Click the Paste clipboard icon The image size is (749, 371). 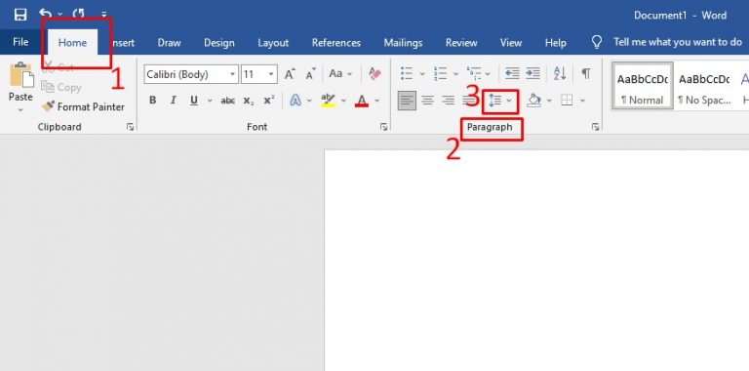click(x=21, y=75)
